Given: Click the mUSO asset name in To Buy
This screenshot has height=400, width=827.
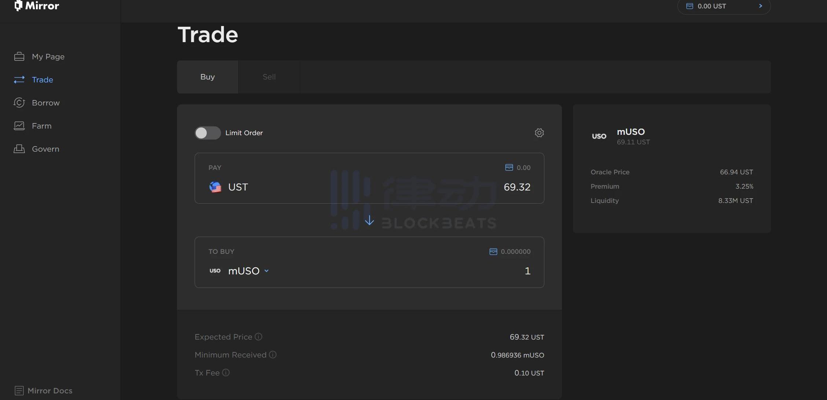Looking at the screenshot, I should point(244,271).
